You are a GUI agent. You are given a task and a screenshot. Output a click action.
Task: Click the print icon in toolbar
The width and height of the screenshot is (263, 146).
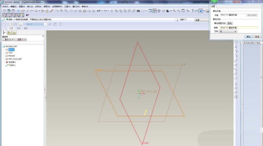(84, 11)
